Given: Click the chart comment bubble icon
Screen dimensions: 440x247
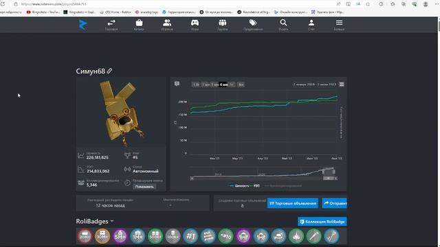Looking at the screenshot, I should (x=177, y=84).
